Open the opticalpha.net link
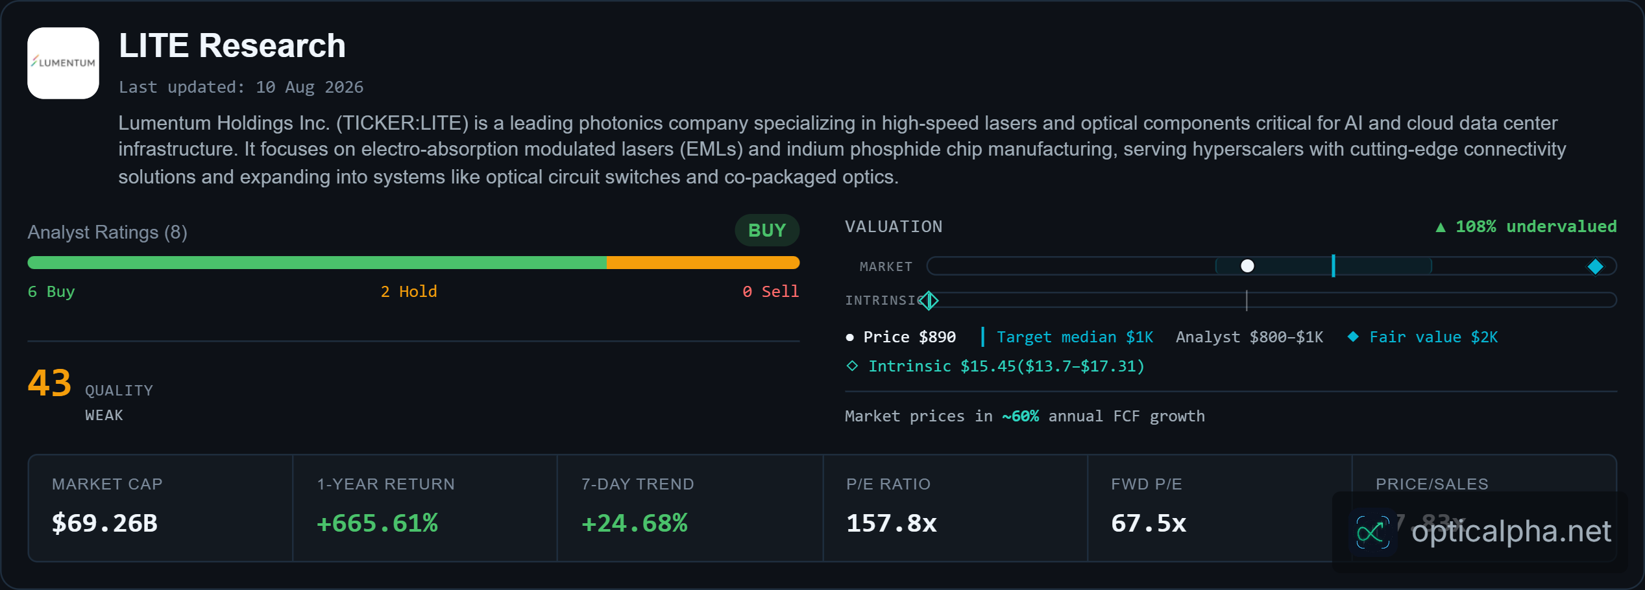Screen dimensions: 1645x590 click(x=1511, y=532)
